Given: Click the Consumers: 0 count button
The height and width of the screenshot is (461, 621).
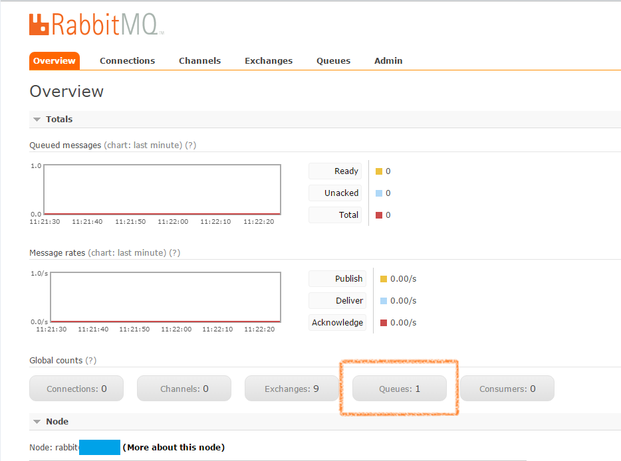Looking at the screenshot, I should tap(507, 389).
